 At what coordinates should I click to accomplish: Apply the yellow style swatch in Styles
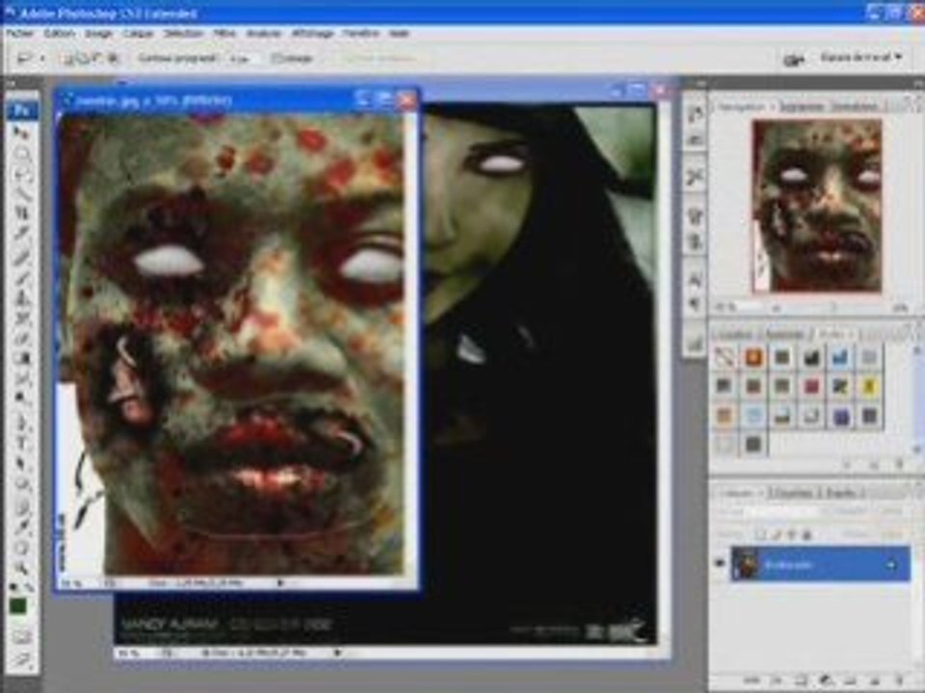click(869, 386)
